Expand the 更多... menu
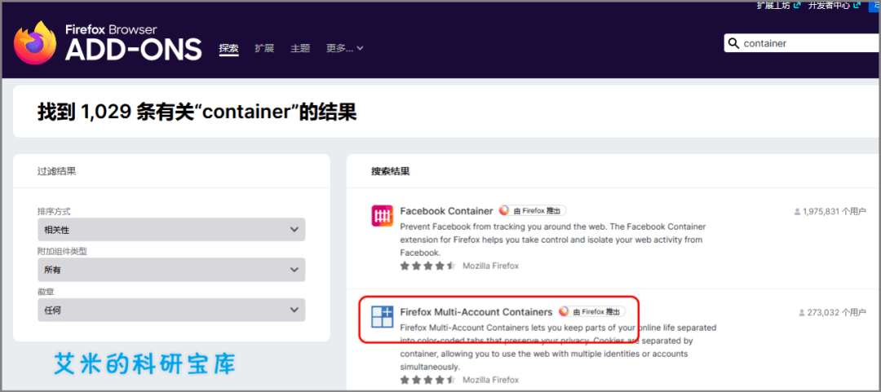881x392 pixels. click(x=344, y=48)
